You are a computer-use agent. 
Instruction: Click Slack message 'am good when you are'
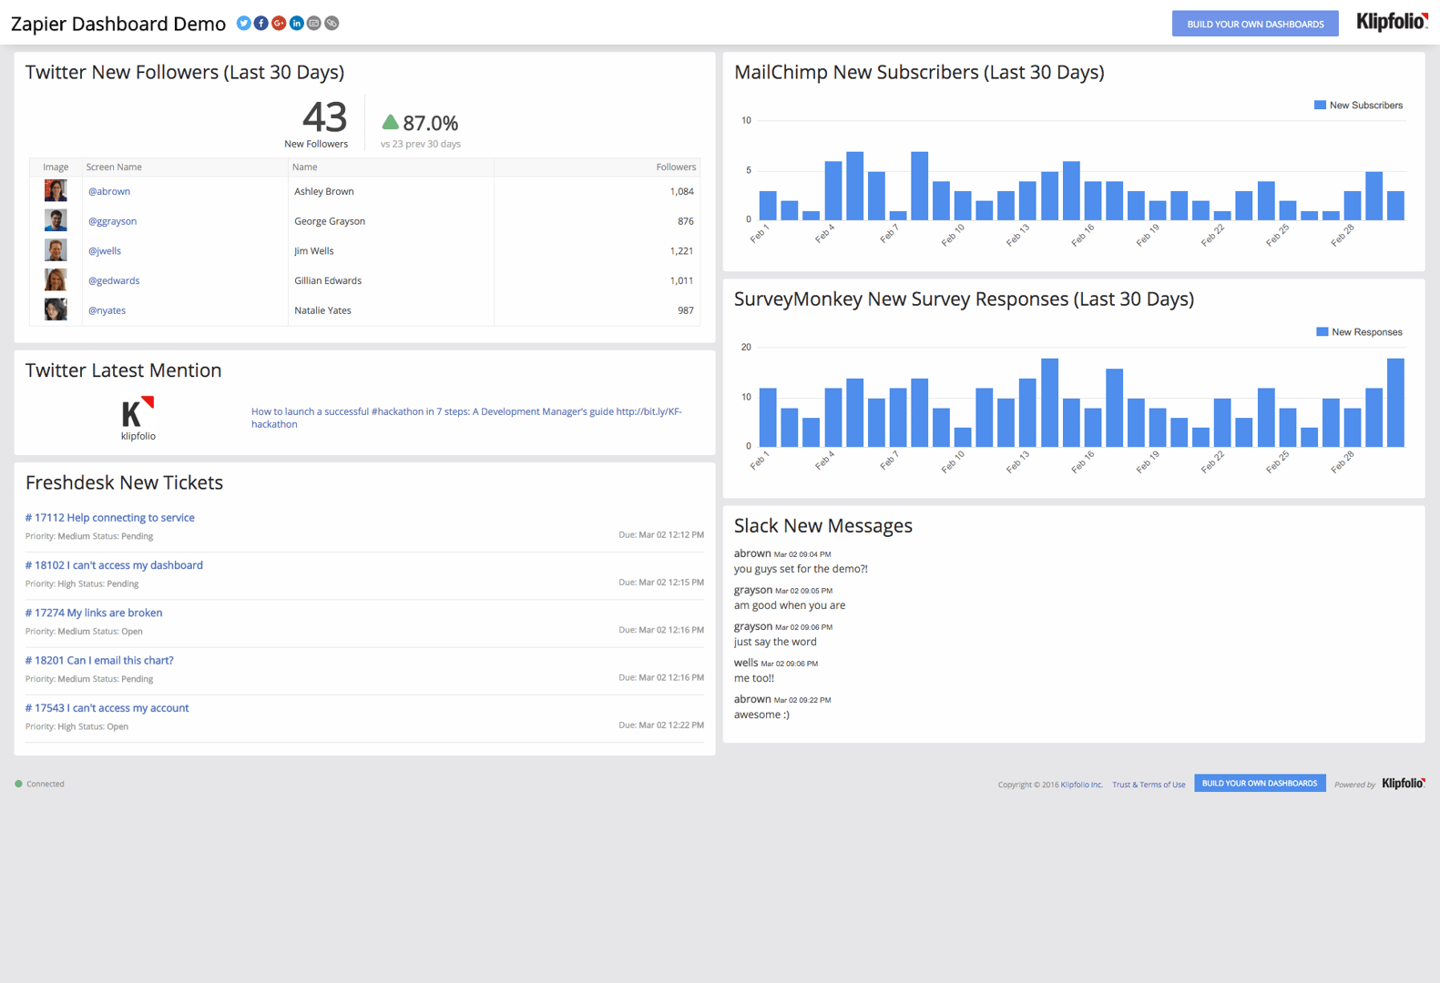pyautogui.click(x=790, y=605)
